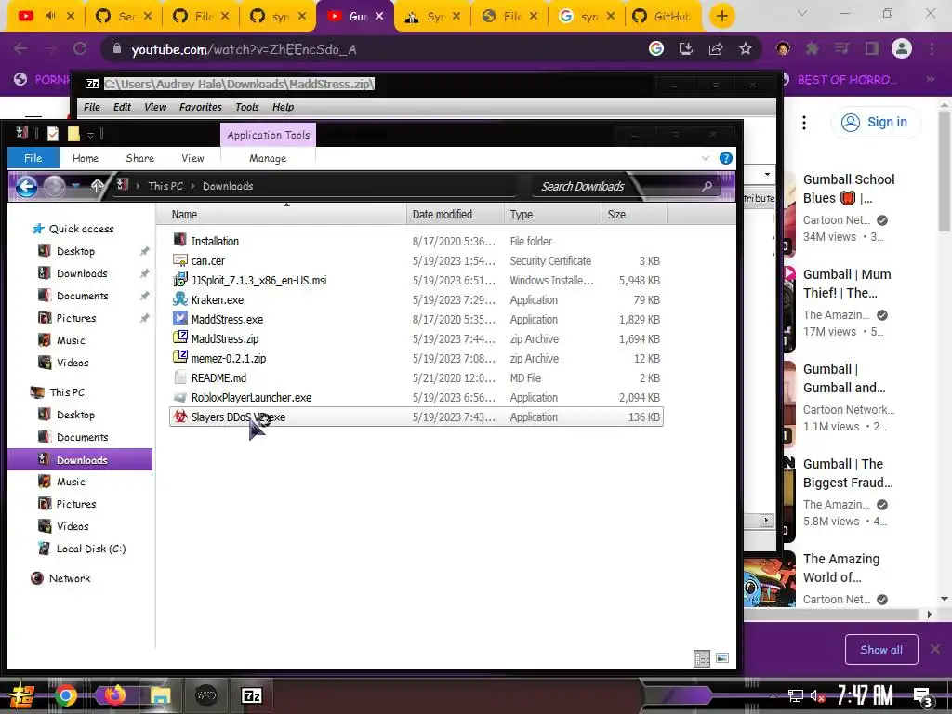Go back in Explorer with back arrow
This screenshot has width=952, height=714.
click(x=26, y=186)
